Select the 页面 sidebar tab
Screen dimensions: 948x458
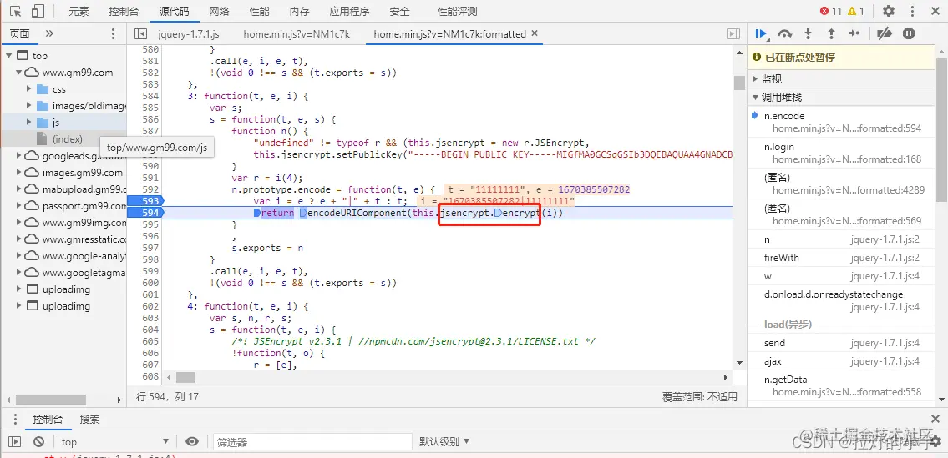[20, 34]
